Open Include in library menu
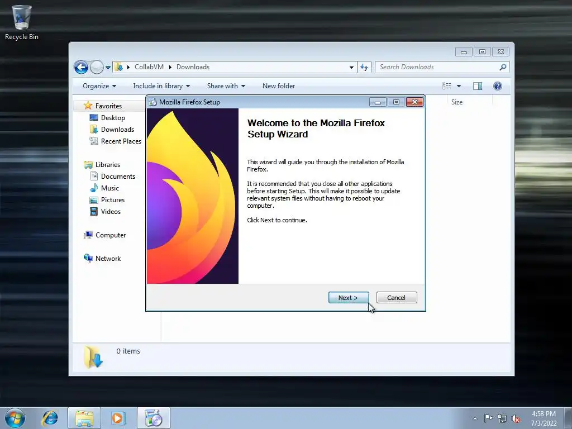Image resolution: width=572 pixels, height=429 pixels. 161,86
